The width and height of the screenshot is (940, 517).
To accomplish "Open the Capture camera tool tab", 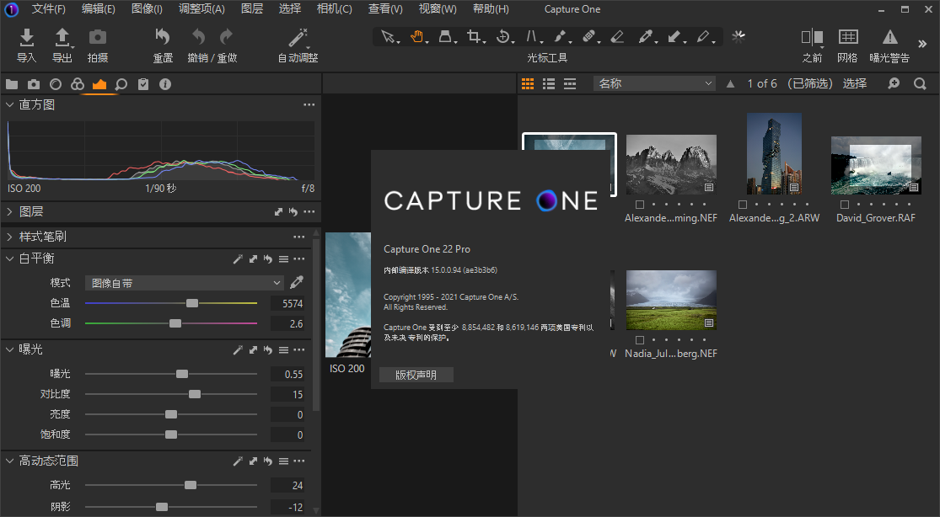I will pos(34,84).
